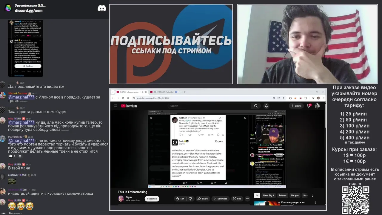Start voice search with the microphone icon
Viewport: 382px width, 215px height.
coord(266,106)
